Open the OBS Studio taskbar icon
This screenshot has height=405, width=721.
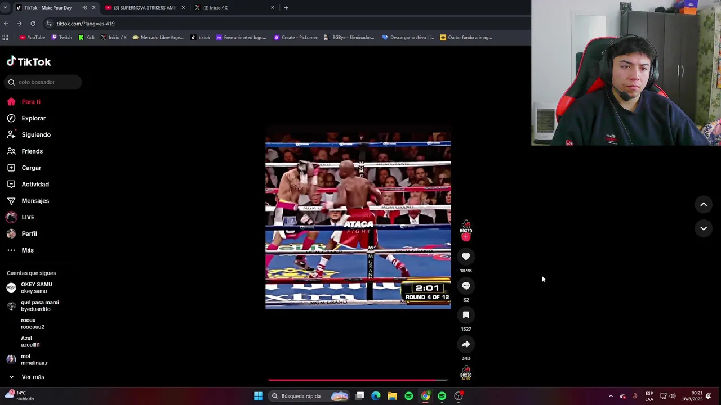tap(459, 396)
